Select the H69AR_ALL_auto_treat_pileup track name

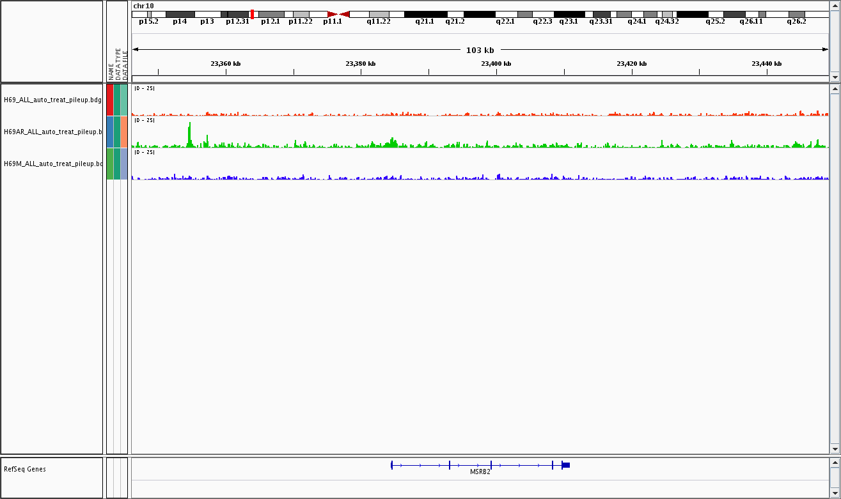(x=52, y=132)
